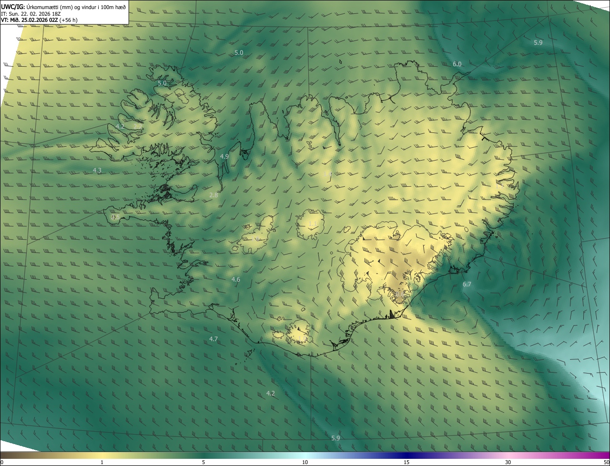Click the 4.3 value label over the sea
This screenshot has height=466, width=610.
click(97, 170)
